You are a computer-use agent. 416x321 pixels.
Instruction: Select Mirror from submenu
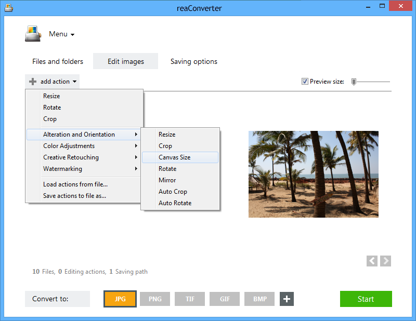pyautogui.click(x=180, y=180)
